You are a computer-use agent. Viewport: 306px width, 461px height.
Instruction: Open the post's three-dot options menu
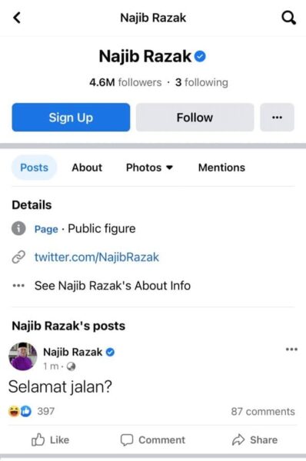pos(291,350)
